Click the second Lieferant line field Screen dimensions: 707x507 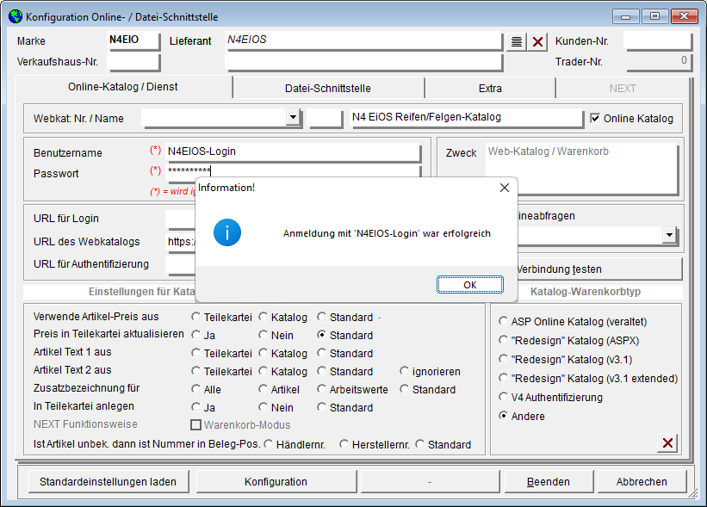pyautogui.click(x=363, y=62)
